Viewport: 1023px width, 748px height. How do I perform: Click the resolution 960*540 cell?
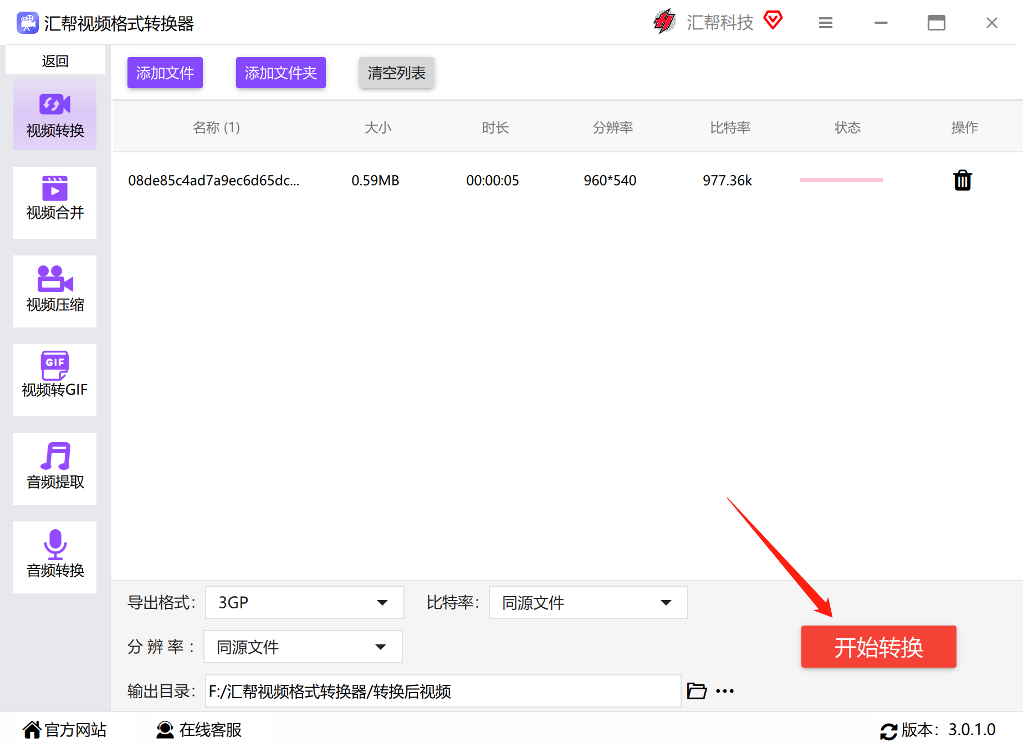610,180
